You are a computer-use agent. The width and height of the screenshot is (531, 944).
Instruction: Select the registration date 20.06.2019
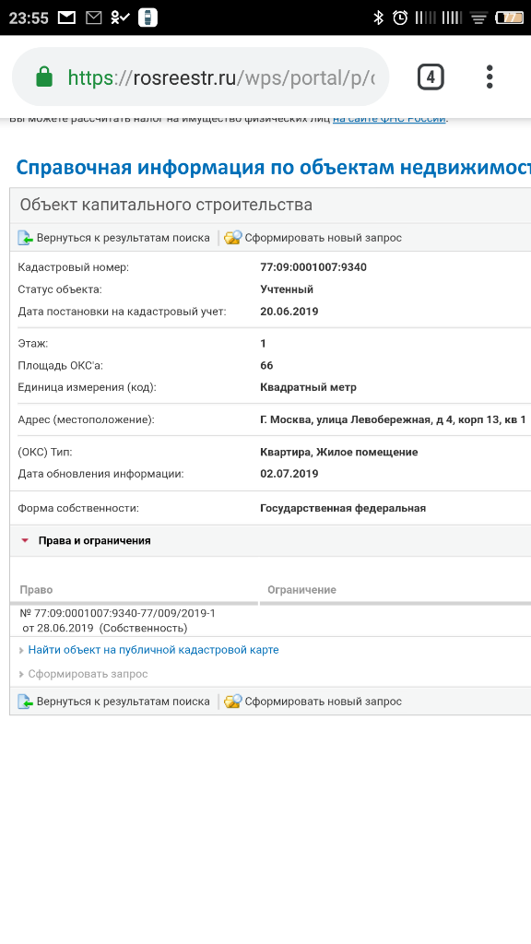[x=289, y=312]
